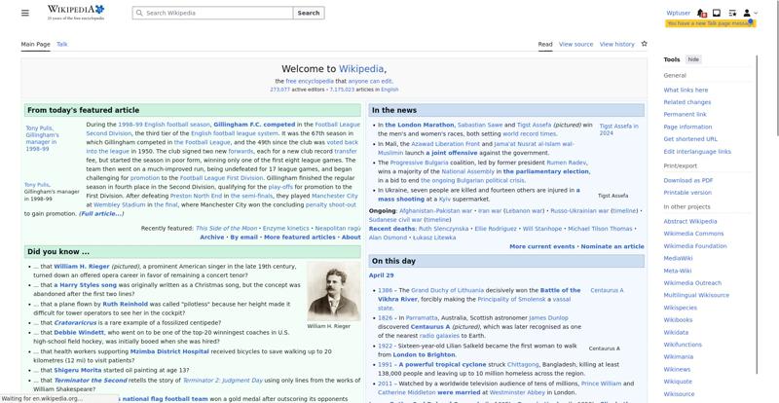Click the watch star icon
The width and height of the screenshot is (779, 403).
[x=643, y=44]
